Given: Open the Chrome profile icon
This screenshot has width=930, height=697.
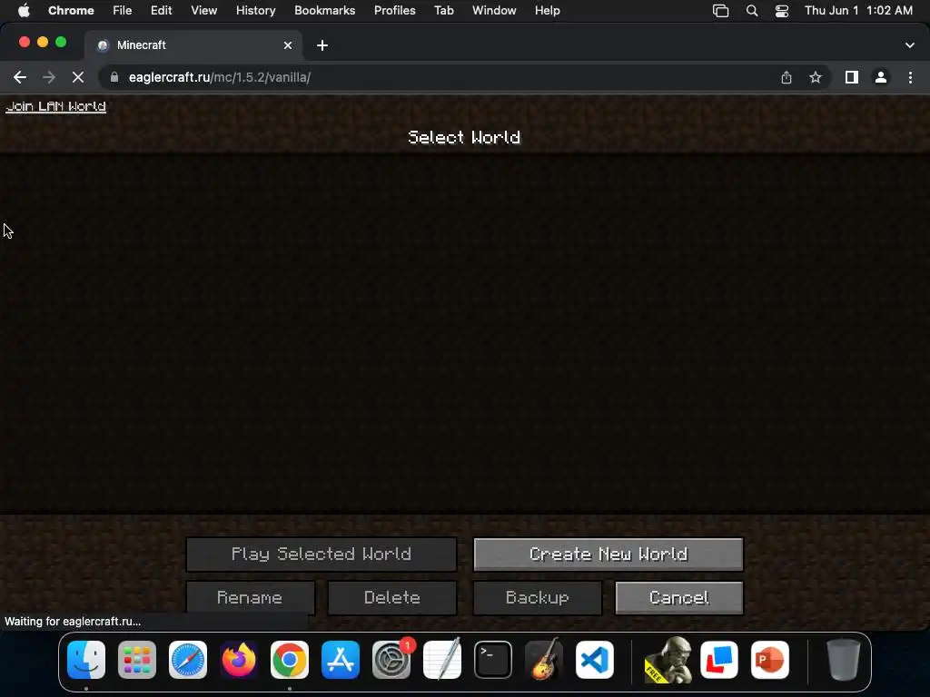Looking at the screenshot, I should (x=881, y=77).
